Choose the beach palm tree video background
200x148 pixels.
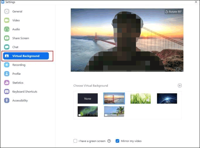[x=114, y=111]
